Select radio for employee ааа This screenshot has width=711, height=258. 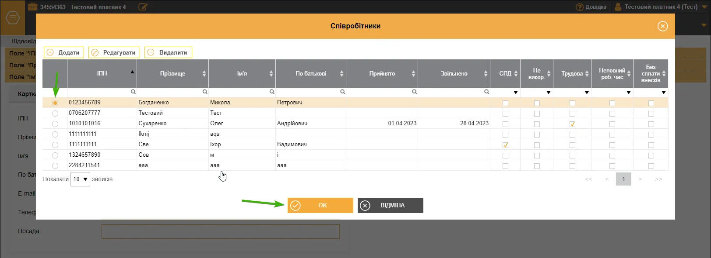tap(55, 166)
